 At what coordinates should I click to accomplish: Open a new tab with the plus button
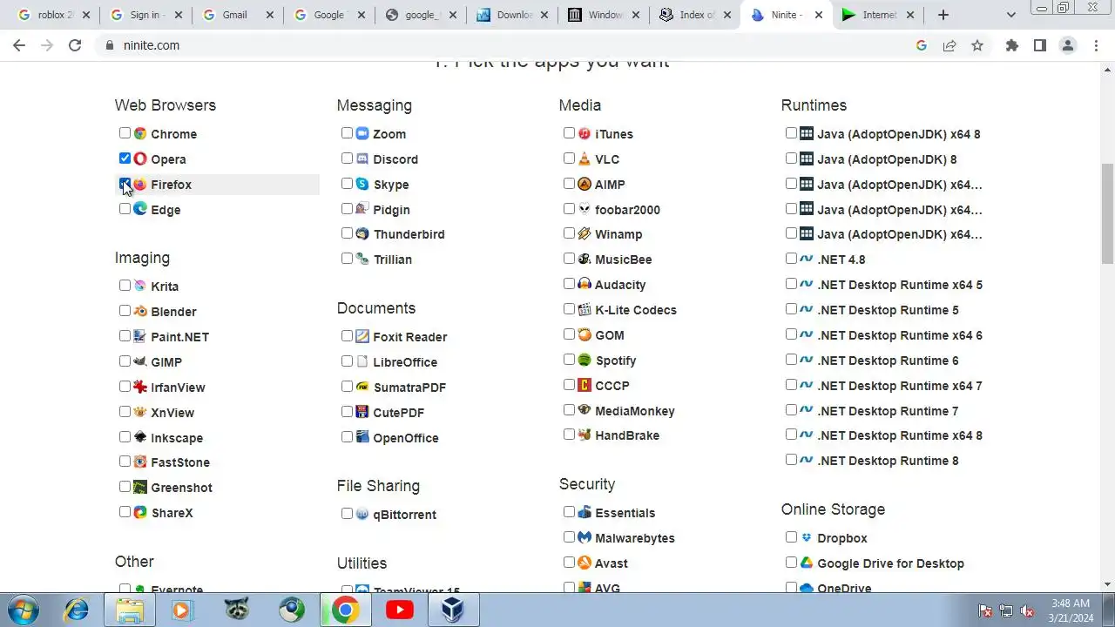943,15
